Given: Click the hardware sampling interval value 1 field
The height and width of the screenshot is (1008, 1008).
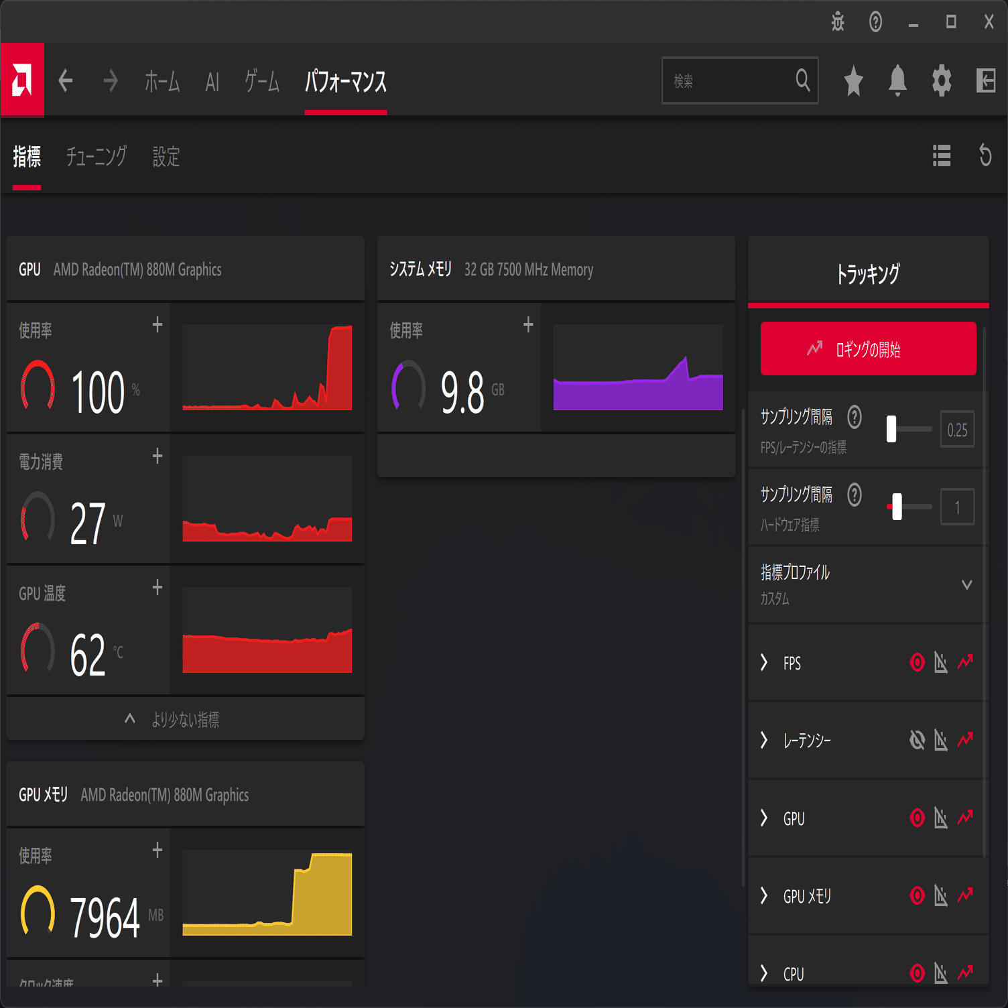Looking at the screenshot, I should click(957, 507).
